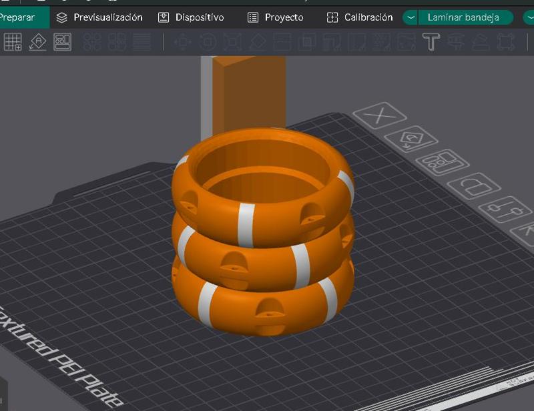
Task: Click the plate's X remove icon
Action: click(380, 115)
